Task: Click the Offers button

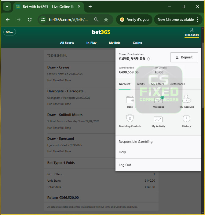Action: (x=9, y=32)
